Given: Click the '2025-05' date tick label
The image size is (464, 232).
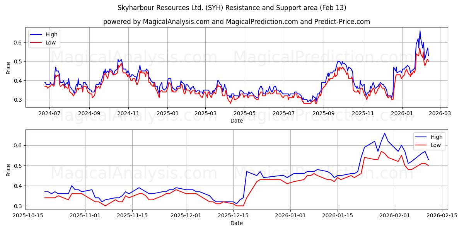Looking at the screenshot, I should (x=244, y=113).
